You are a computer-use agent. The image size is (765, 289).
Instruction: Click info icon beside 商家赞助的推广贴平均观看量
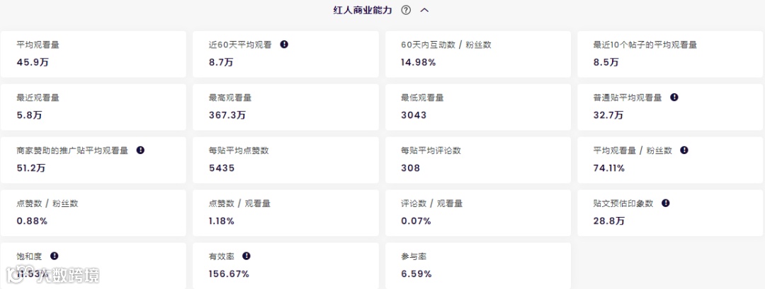coord(140,151)
